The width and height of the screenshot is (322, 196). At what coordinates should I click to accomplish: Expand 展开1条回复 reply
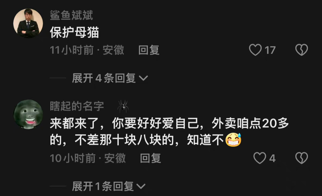(109, 186)
